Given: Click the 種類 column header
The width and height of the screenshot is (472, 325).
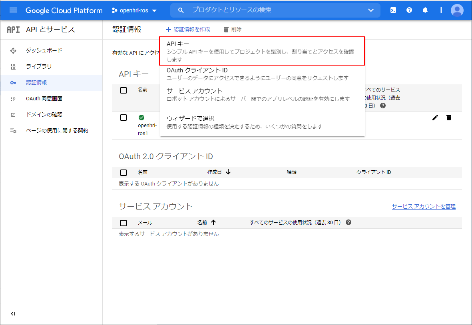Looking at the screenshot, I should 292,172.
